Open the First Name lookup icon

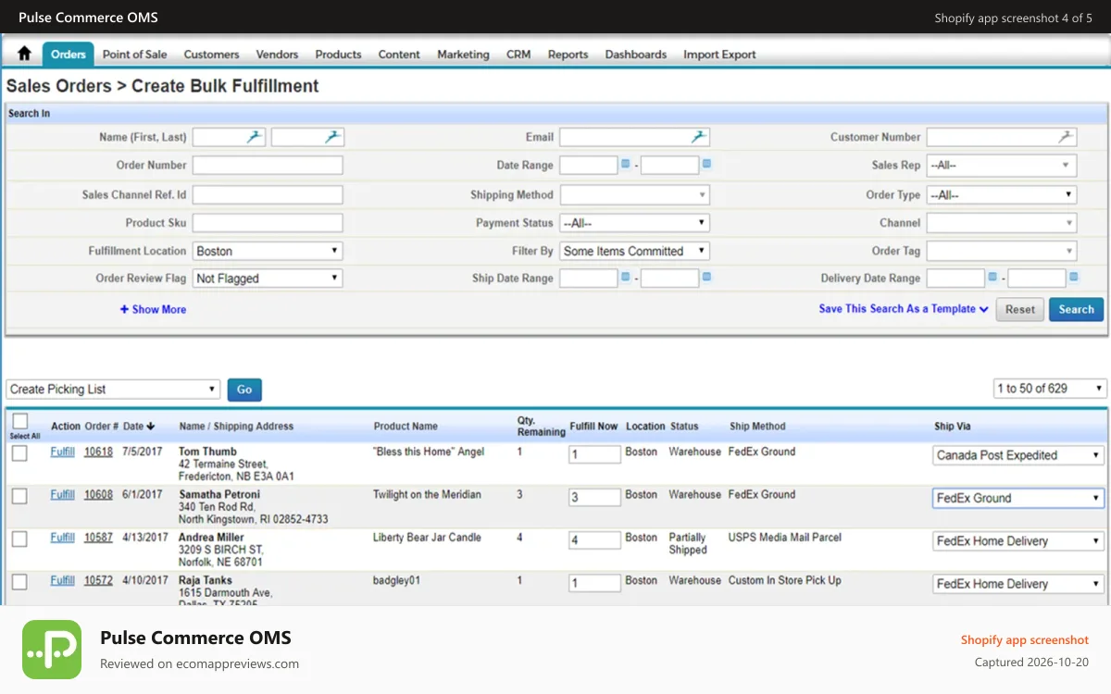[255, 137]
